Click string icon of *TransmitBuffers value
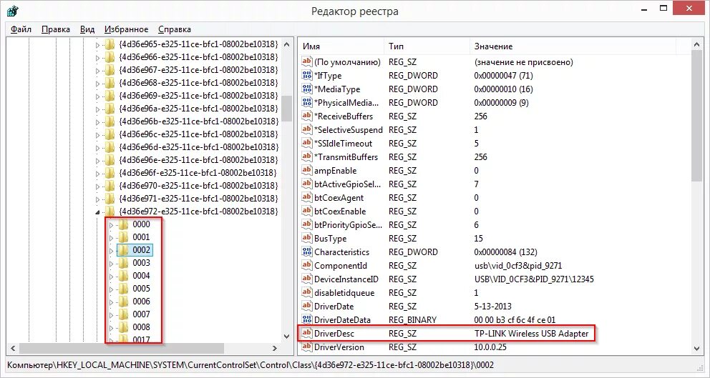 (307, 157)
